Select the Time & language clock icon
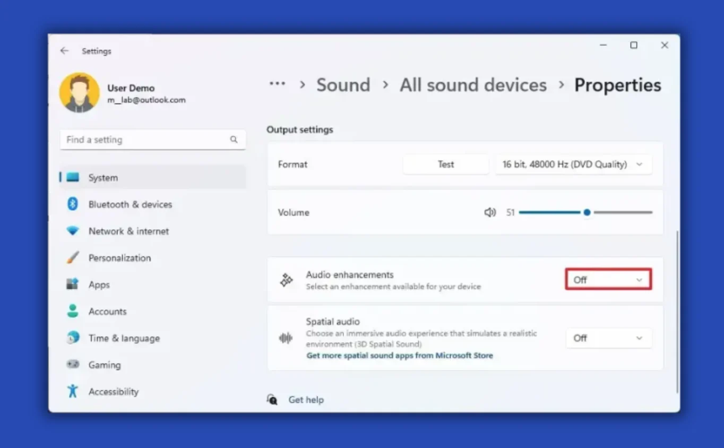Screen dimensions: 724x448 pos(72,338)
